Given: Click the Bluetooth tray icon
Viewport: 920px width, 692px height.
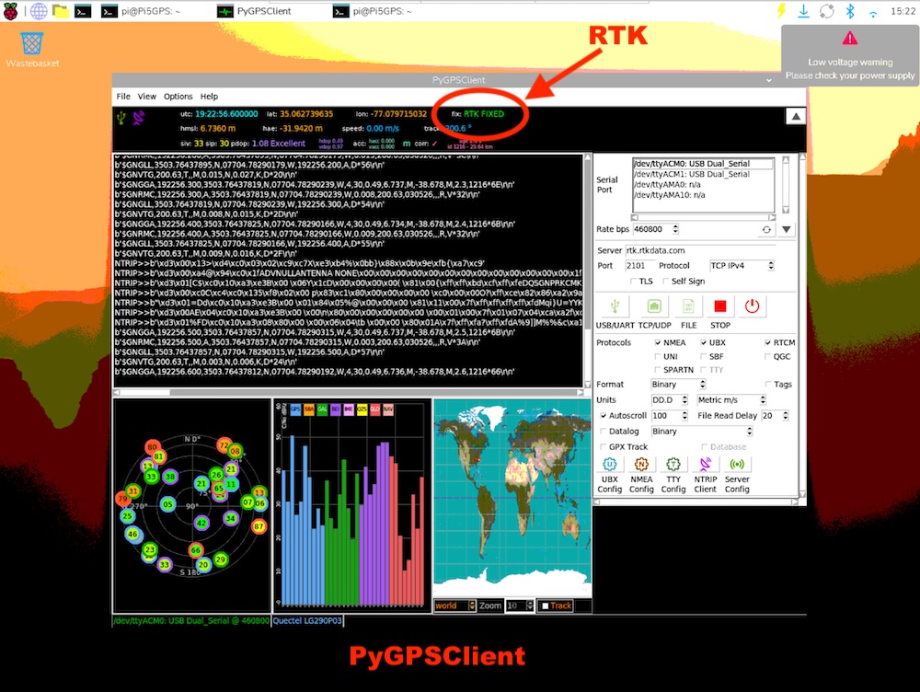Looking at the screenshot, I should [849, 10].
